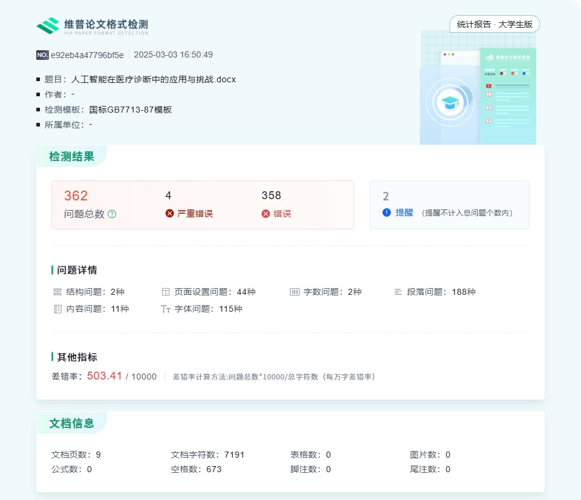Click the NO. badge before report ID
This screenshot has width=581, height=500.
[x=42, y=55]
